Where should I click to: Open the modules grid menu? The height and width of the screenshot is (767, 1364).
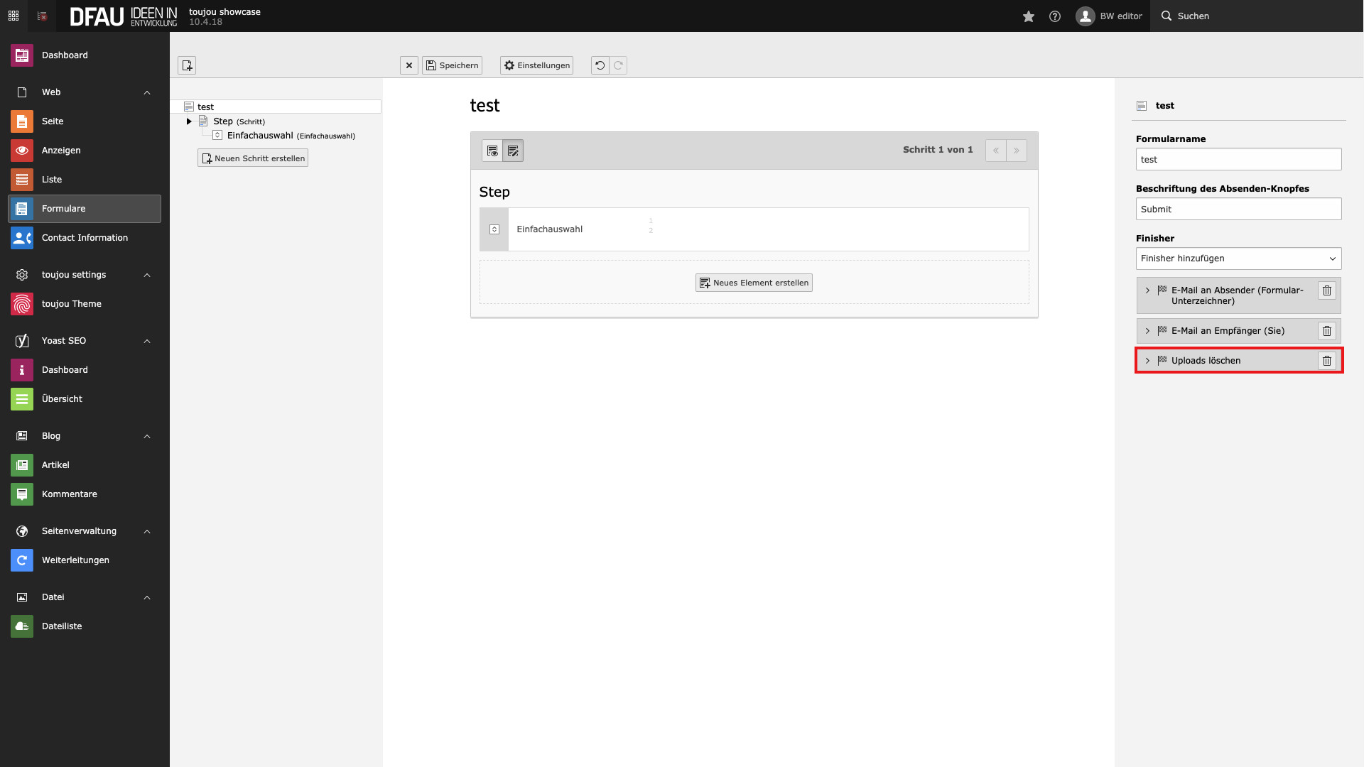[x=13, y=16]
